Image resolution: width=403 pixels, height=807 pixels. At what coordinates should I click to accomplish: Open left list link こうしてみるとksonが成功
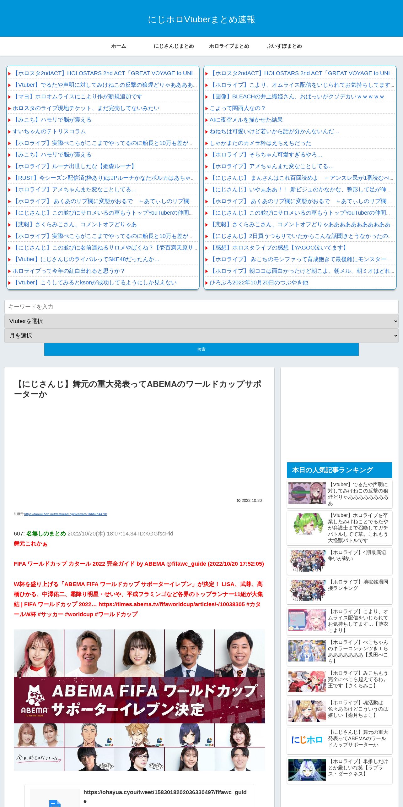94,283
